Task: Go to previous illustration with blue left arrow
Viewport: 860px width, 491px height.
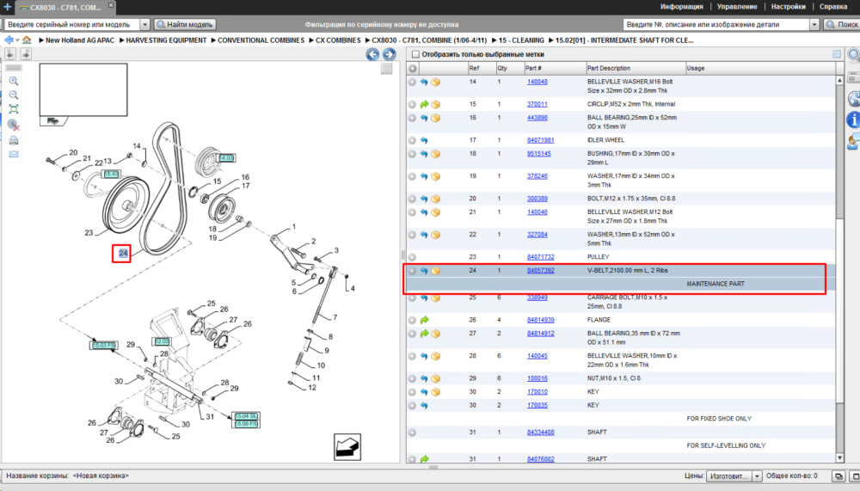Action: pos(372,54)
